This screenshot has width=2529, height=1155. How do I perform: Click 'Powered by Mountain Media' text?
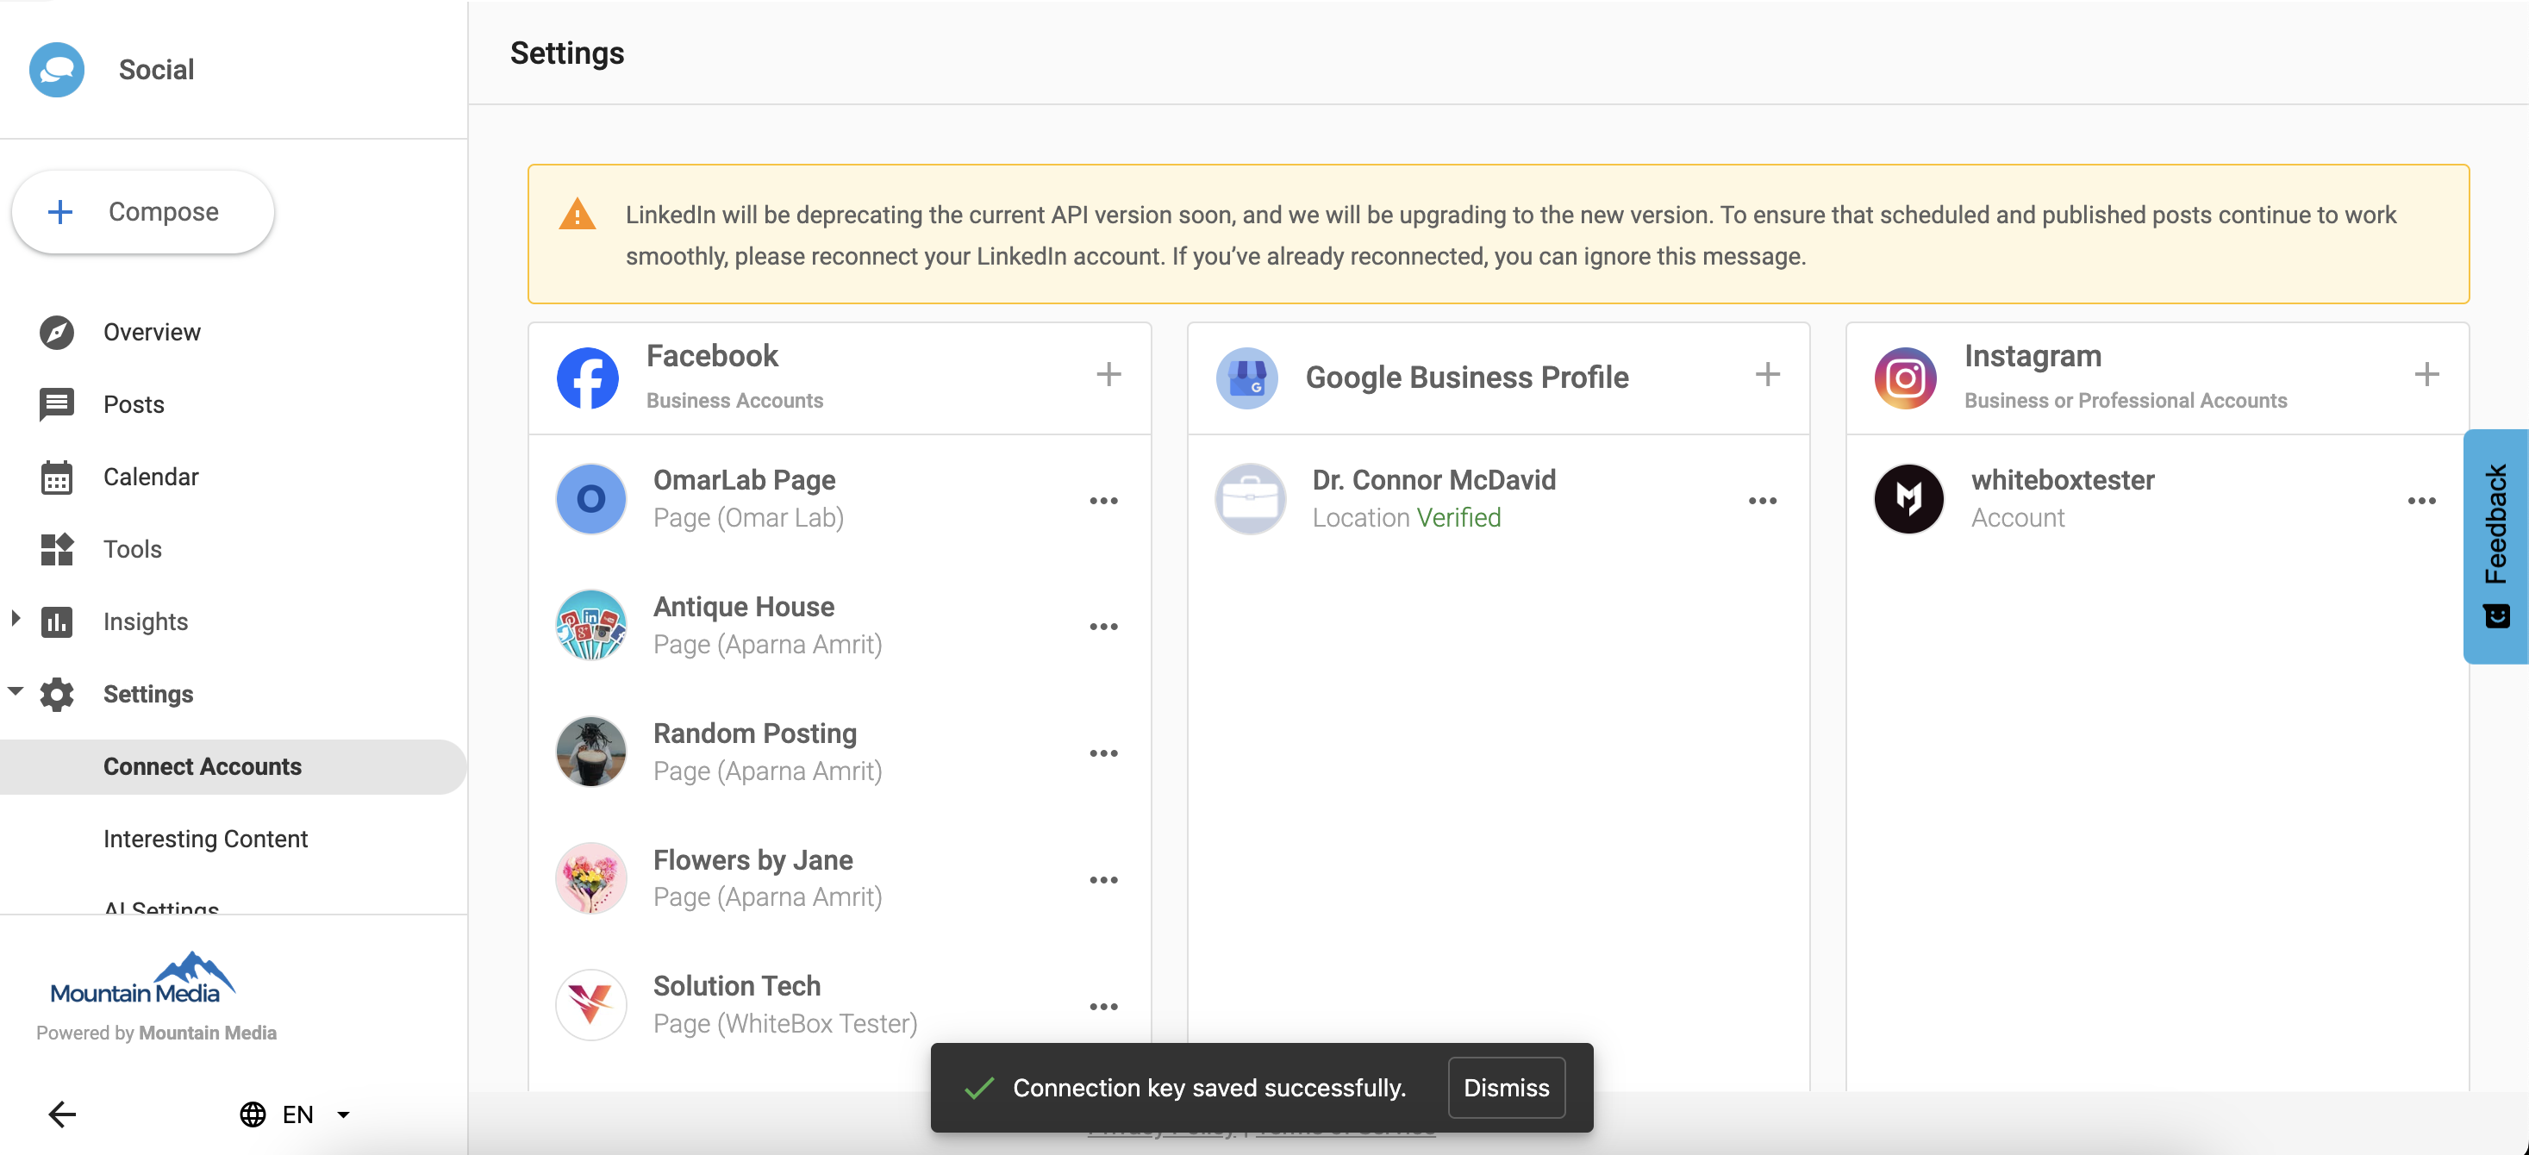pyautogui.click(x=156, y=1033)
